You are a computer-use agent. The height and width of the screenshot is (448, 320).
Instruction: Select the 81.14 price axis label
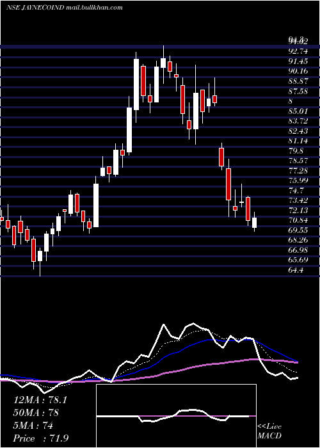[298, 141]
